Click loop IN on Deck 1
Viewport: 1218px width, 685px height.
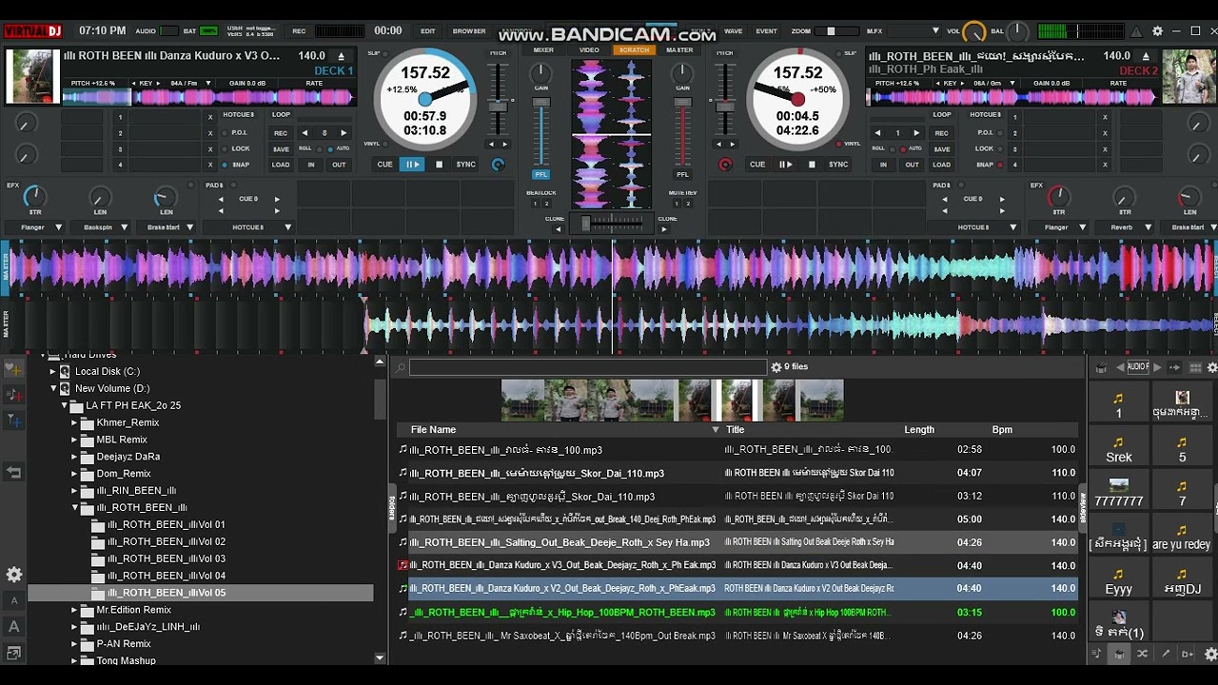click(311, 165)
